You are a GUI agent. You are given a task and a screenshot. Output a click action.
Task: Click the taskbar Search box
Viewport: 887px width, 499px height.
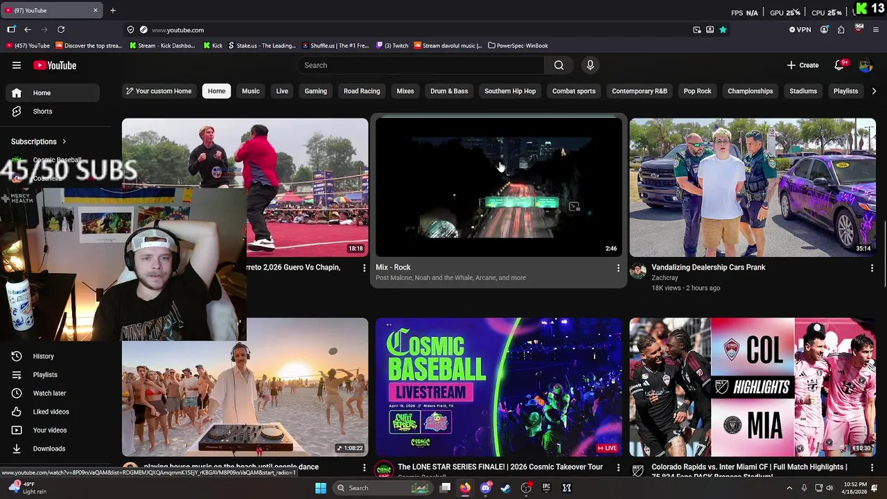(383, 488)
